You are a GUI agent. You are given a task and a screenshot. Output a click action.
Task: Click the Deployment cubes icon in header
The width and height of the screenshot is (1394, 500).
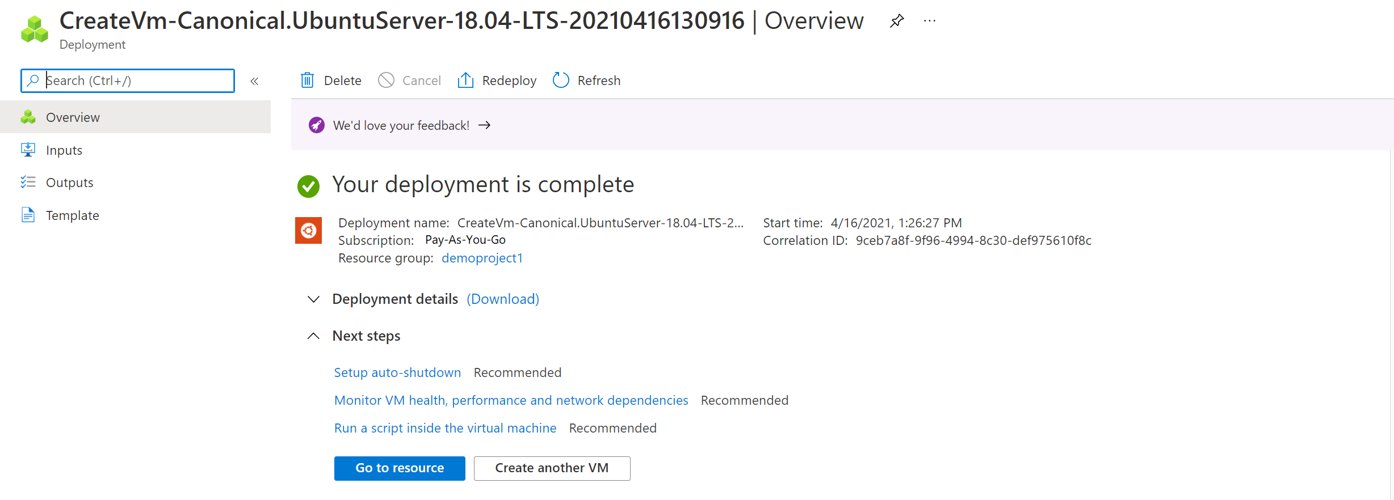point(35,29)
